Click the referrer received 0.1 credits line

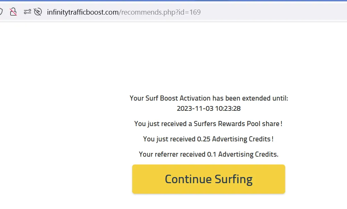click(208, 154)
